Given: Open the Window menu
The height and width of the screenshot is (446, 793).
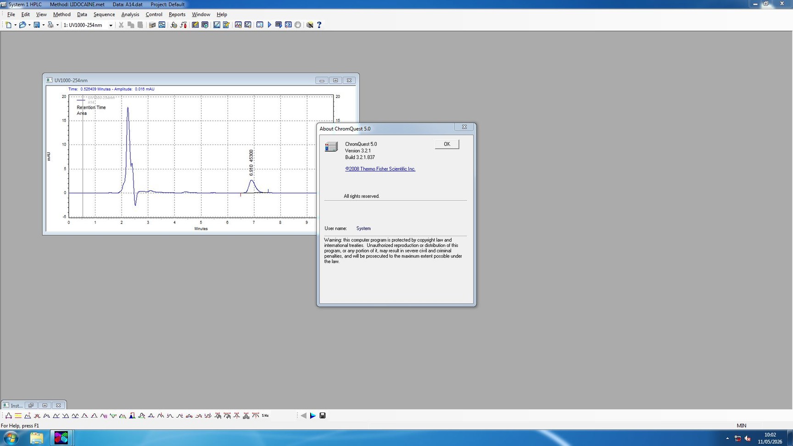Looking at the screenshot, I should pos(201,14).
